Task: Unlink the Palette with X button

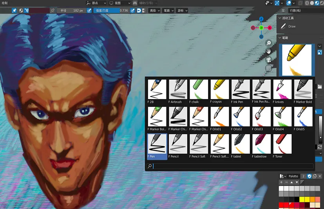Action: tap(320, 176)
